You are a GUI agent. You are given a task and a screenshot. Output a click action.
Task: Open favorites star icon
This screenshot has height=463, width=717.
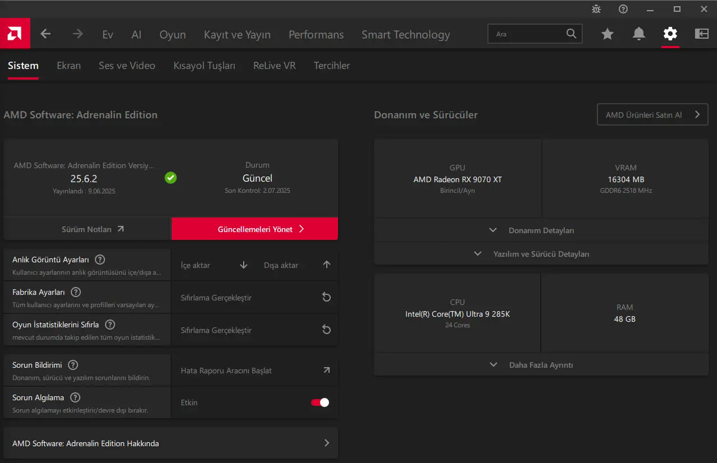tap(608, 34)
